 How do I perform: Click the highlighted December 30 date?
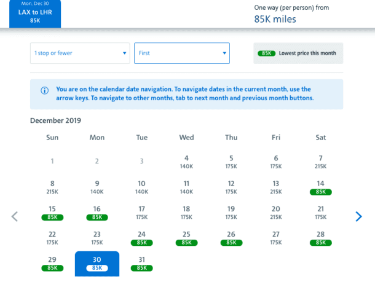tap(97, 264)
